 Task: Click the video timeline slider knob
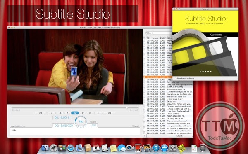pyautogui.click(x=127, y=108)
